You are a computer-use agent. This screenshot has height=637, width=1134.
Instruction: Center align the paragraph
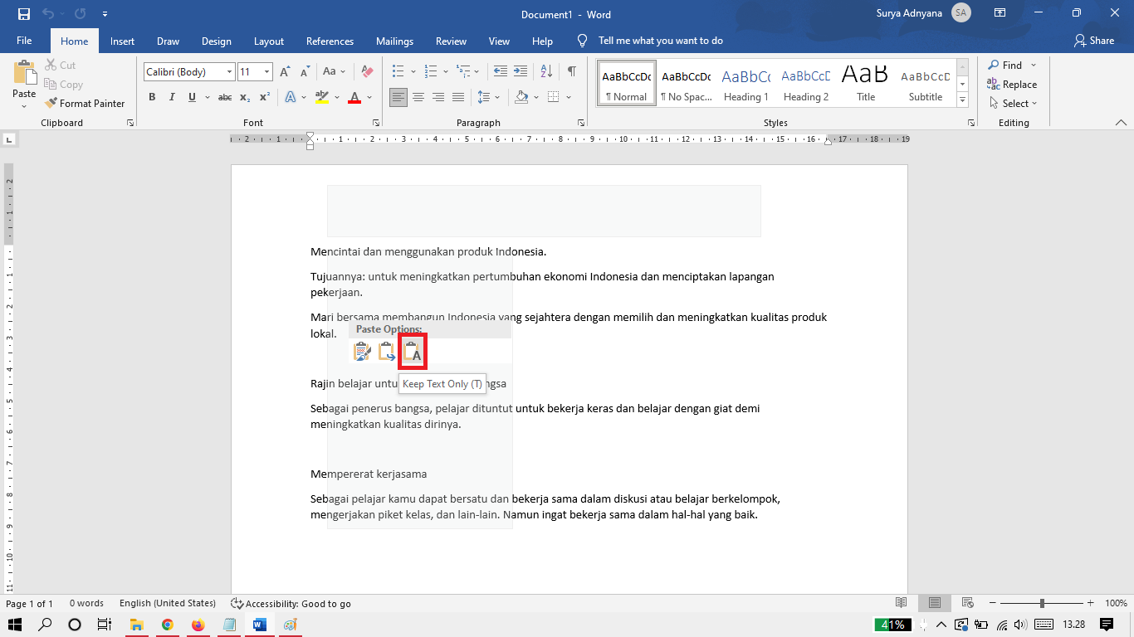(418, 97)
